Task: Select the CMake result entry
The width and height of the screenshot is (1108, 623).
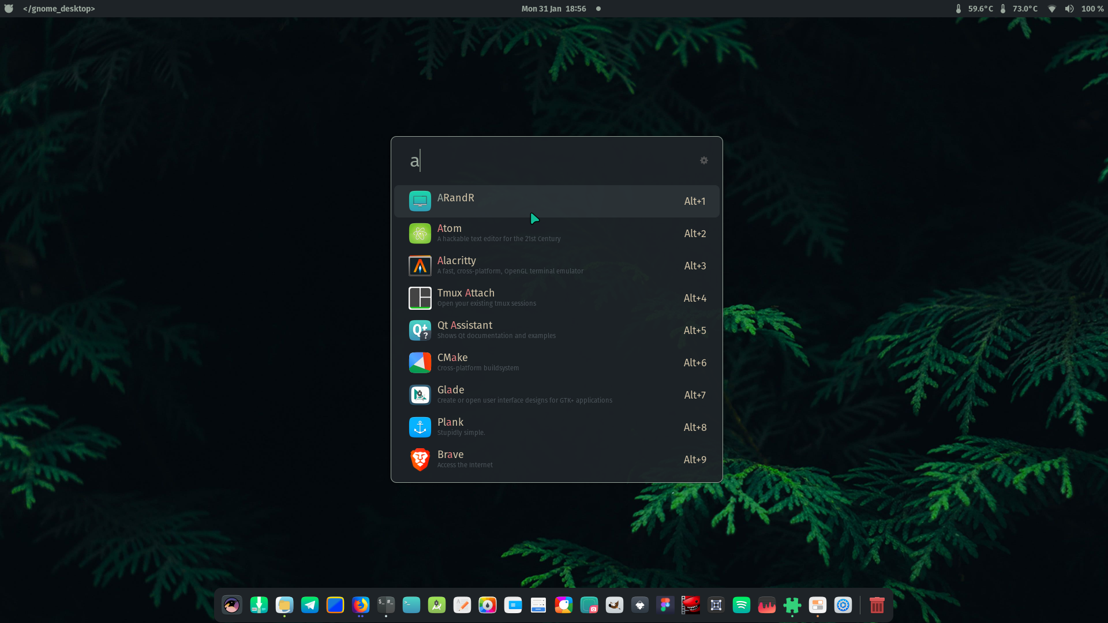Action: tap(556, 363)
